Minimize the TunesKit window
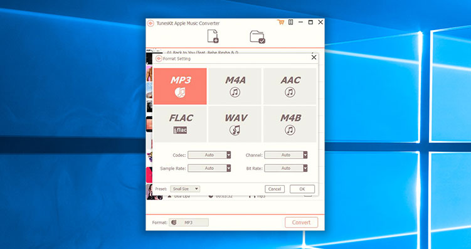This screenshot has width=471, height=249. 300,22
